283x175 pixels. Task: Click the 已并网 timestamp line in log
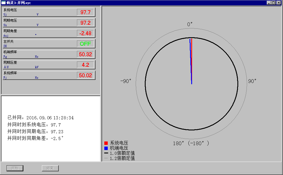click(40, 118)
